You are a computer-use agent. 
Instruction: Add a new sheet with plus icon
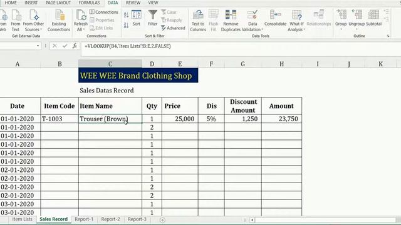pos(162,220)
